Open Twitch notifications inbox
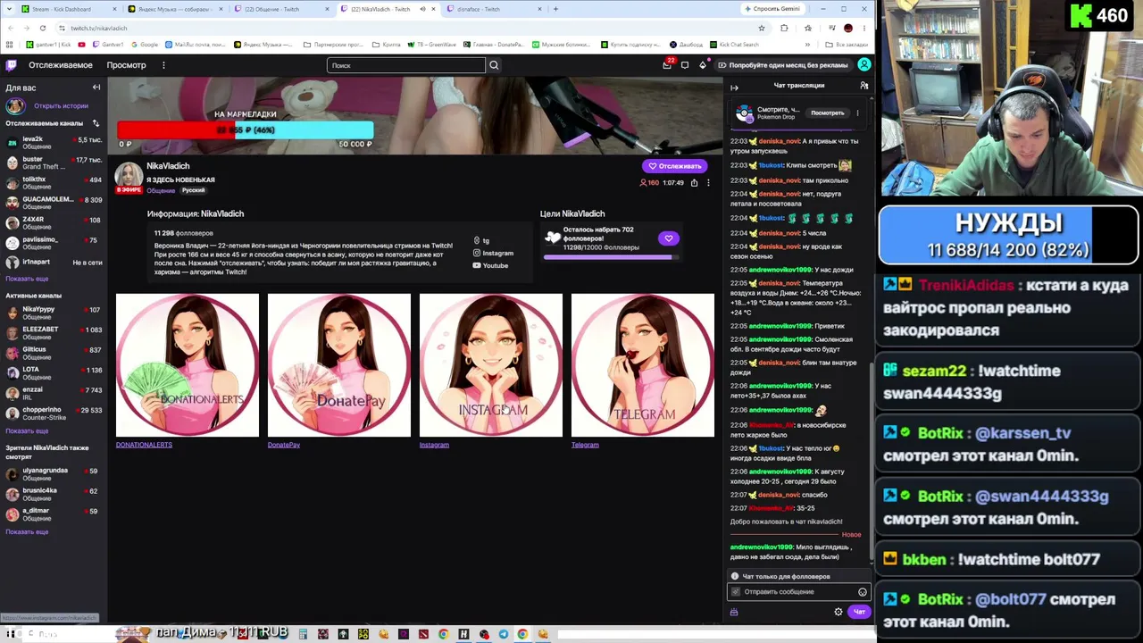The image size is (1143, 643). (667, 64)
